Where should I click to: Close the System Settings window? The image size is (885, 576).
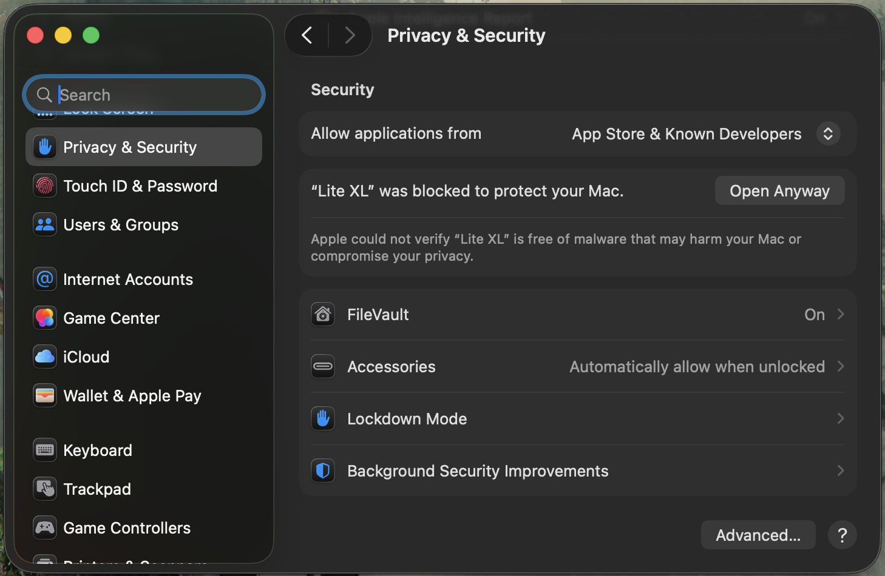point(35,35)
